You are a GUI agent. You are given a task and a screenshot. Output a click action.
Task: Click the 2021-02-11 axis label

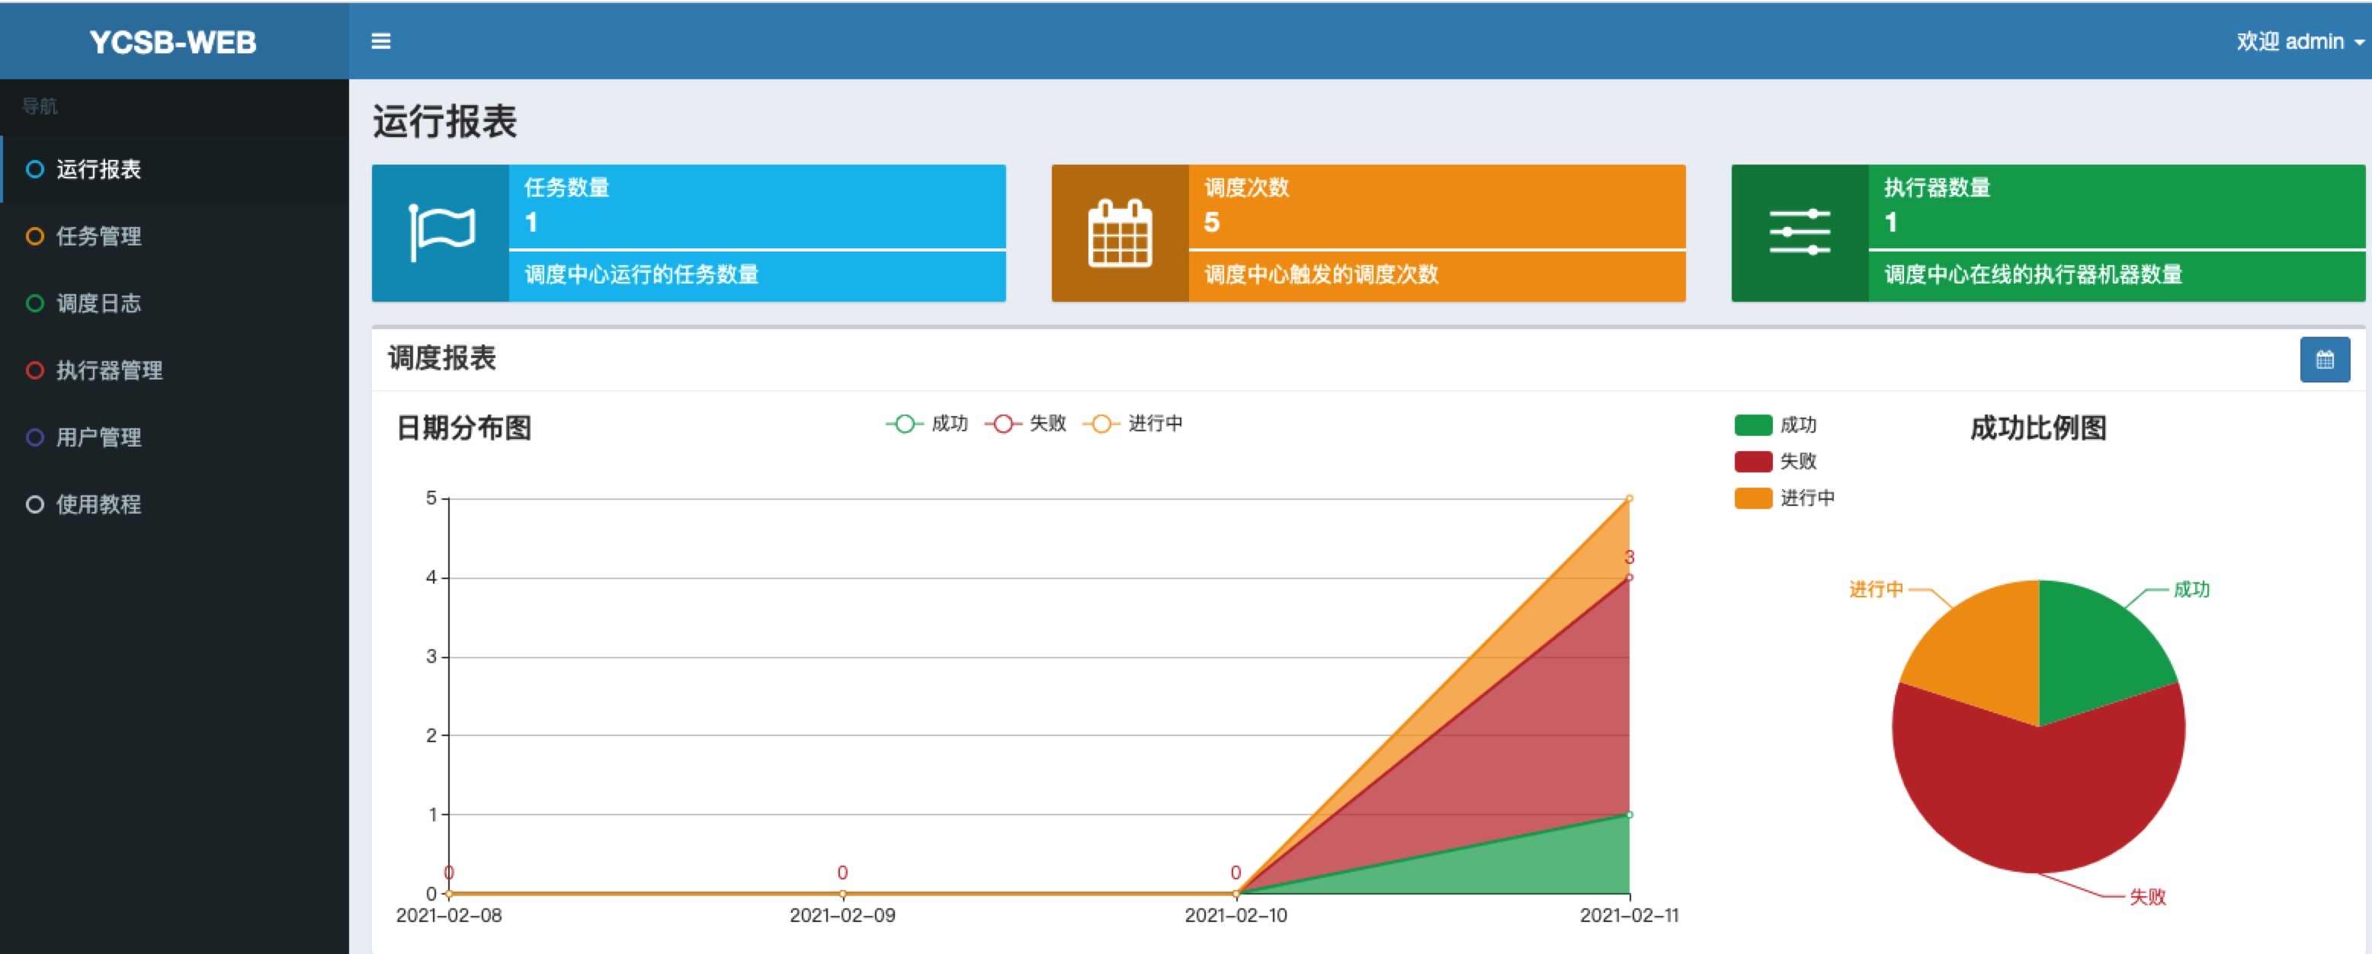coord(1629,915)
